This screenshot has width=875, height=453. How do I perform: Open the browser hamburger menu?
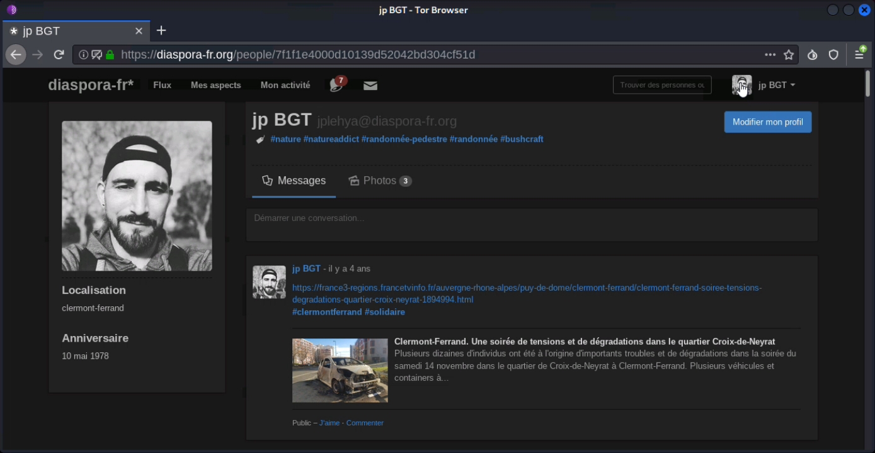(859, 54)
